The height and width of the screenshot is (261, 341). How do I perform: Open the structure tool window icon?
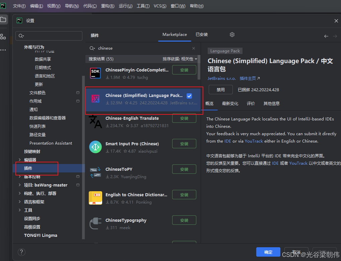3,37
